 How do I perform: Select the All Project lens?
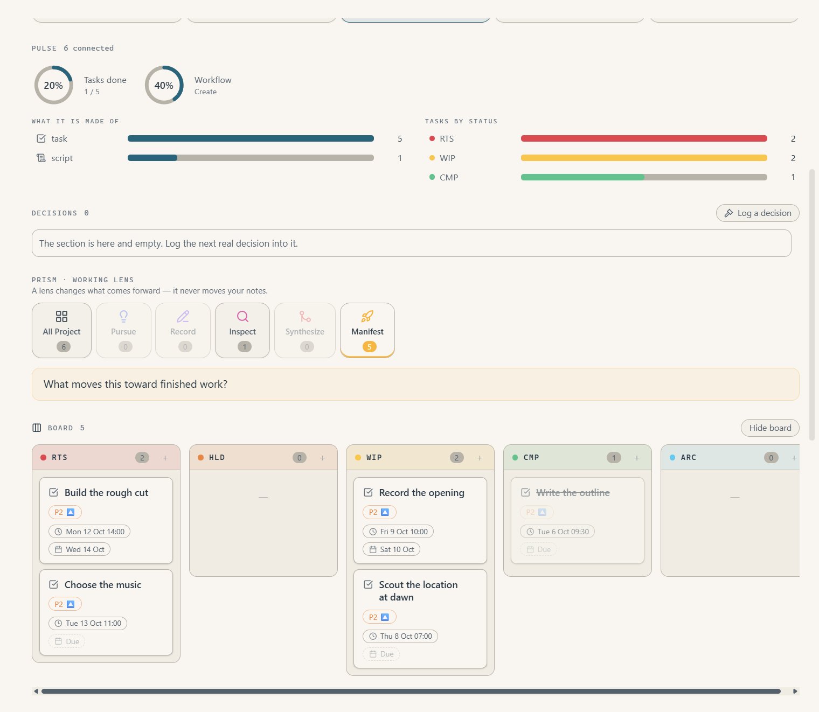[x=61, y=330]
